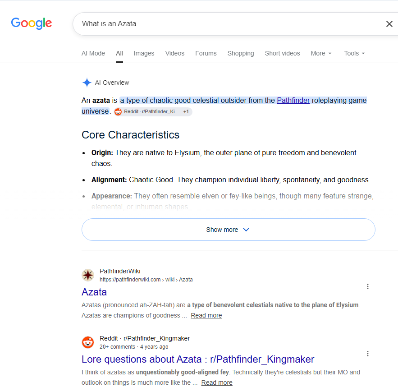Click the Core Characteristics heading
The height and width of the screenshot is (387, 398).
(130, 135)
